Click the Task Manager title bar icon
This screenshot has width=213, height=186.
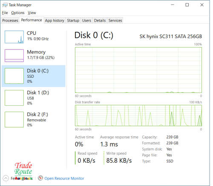click(x=5, y=5)
